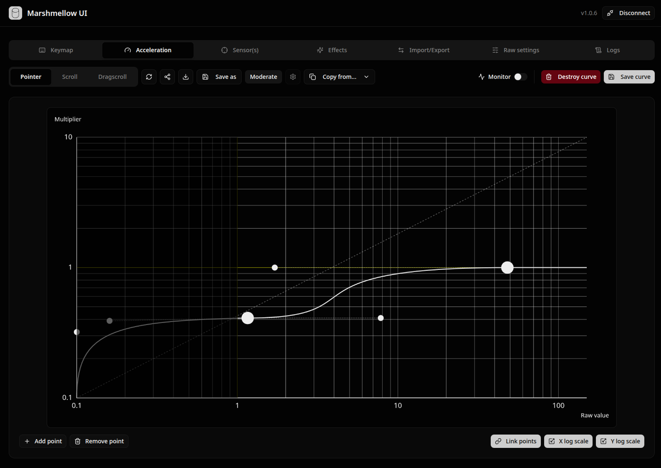Open the preset settings gear icon

(293, 77)
